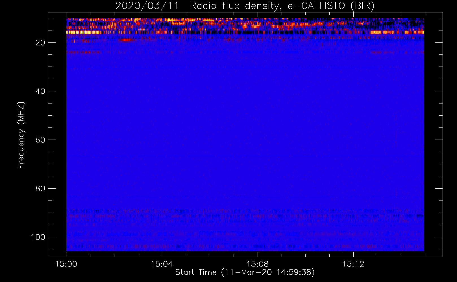This screenshot has height=282, width=457.
Task: Select the 15:12 time axis label
Action: [353, 264]
